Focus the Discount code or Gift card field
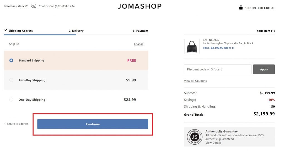Image resolution: width=285 pixels, height=151 pixels. [x=218, y=69]
